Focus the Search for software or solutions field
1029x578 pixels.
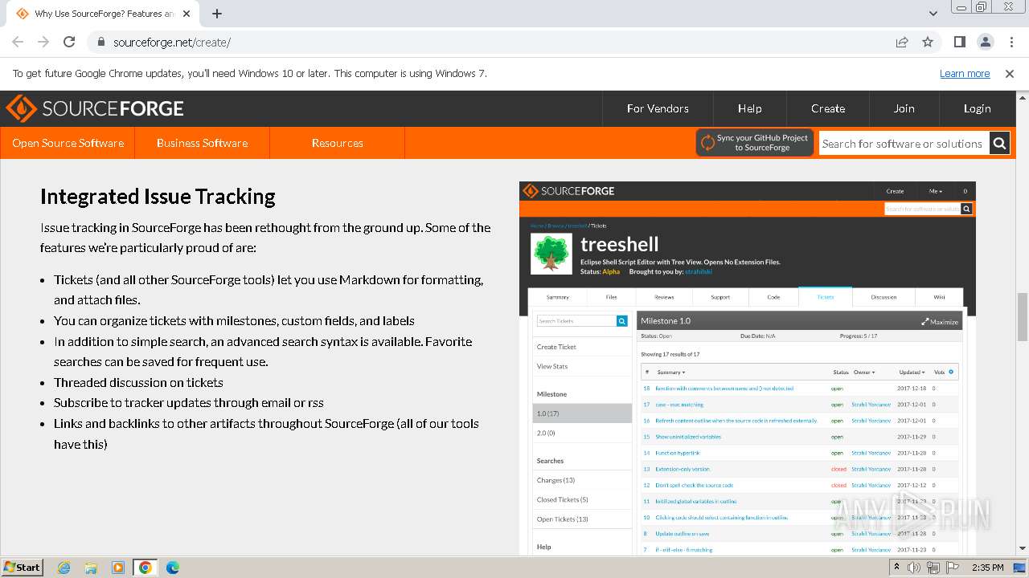click(x=903, y=144)
